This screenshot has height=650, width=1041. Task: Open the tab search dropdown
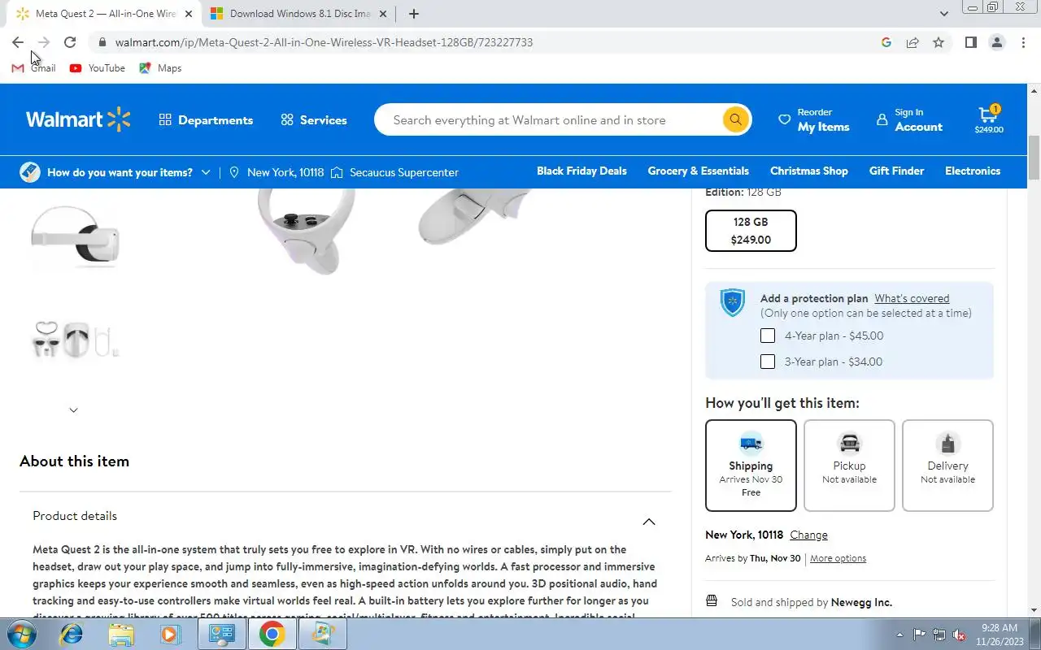click(x=944, y=14)
